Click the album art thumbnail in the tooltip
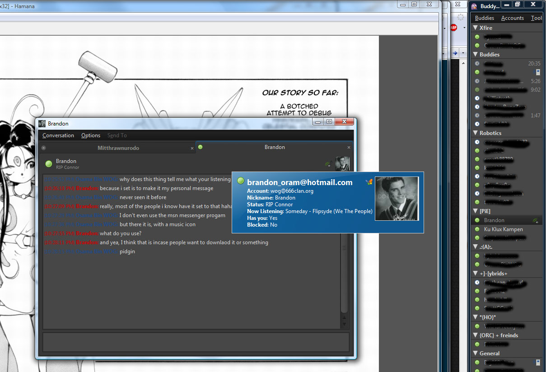 [397, 198]
